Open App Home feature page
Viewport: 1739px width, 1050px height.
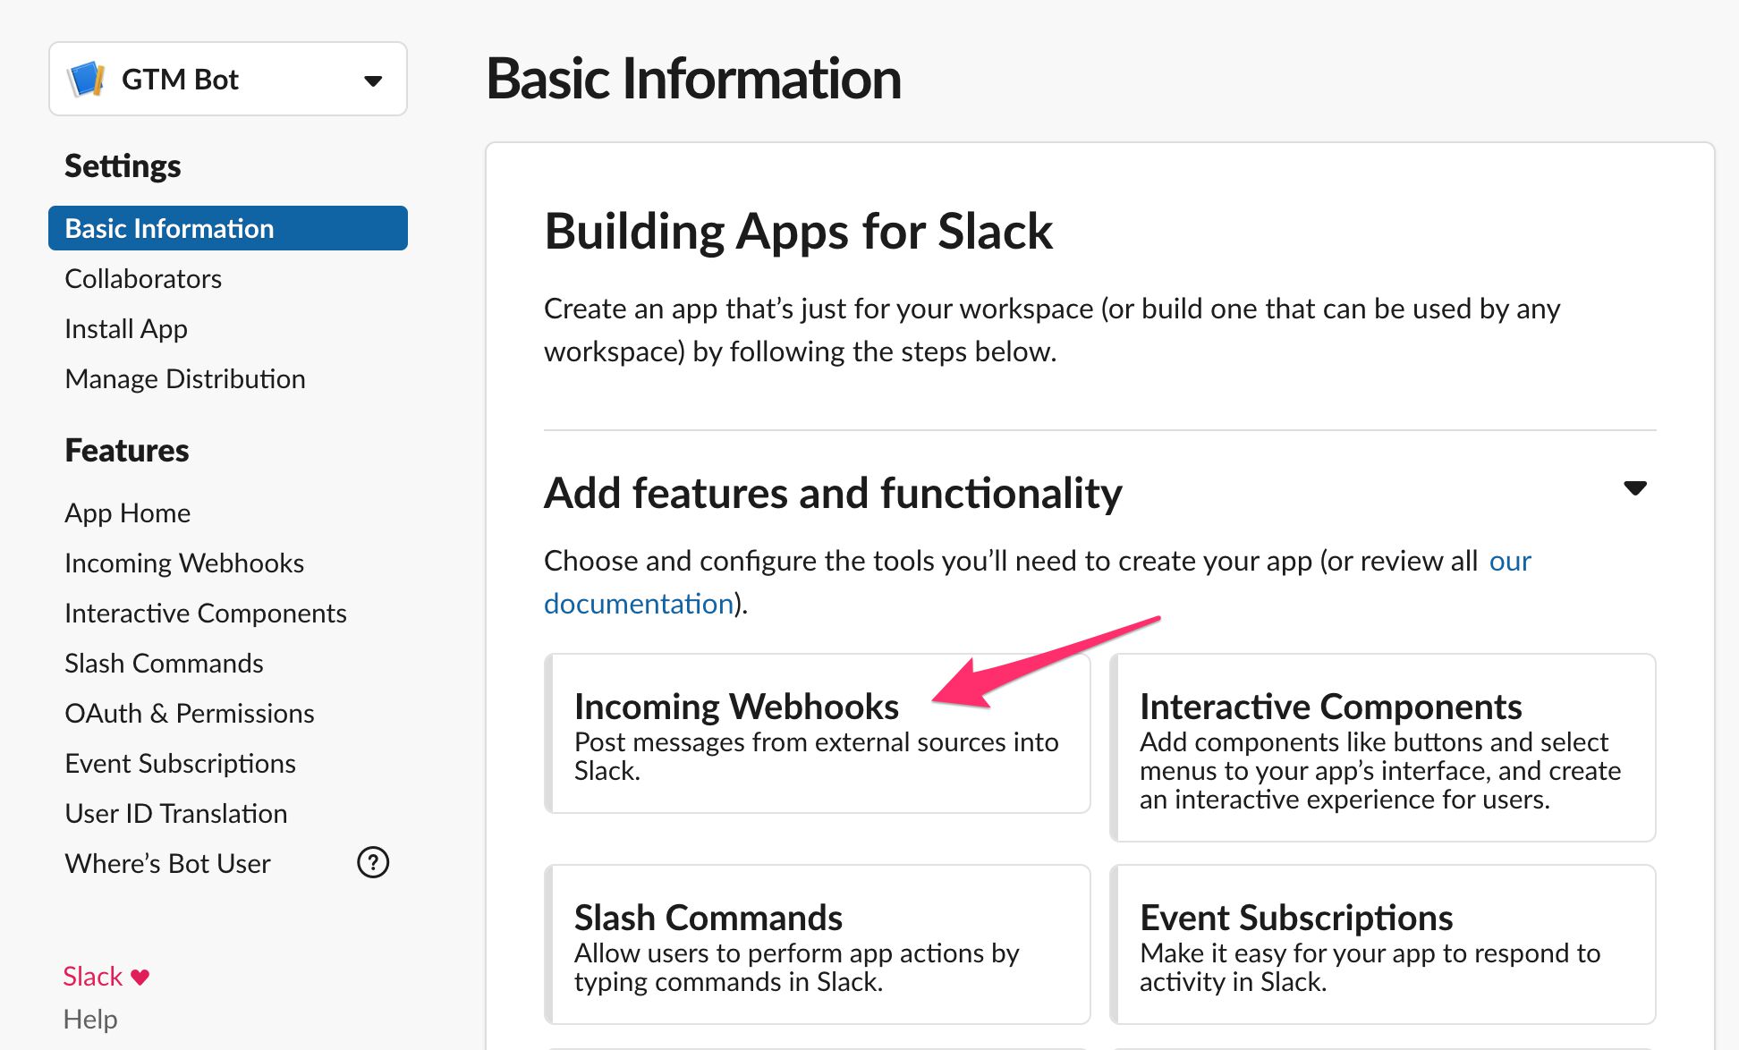[128, 512]
